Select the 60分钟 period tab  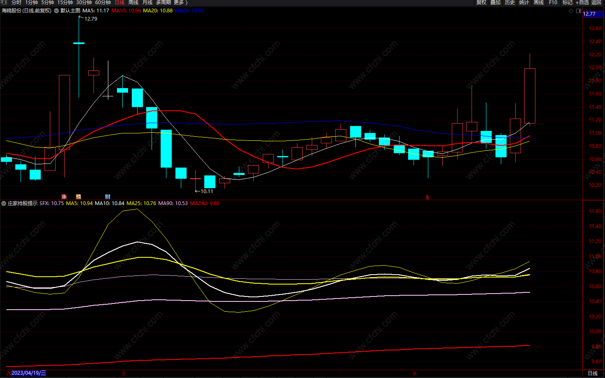[103, 2]
